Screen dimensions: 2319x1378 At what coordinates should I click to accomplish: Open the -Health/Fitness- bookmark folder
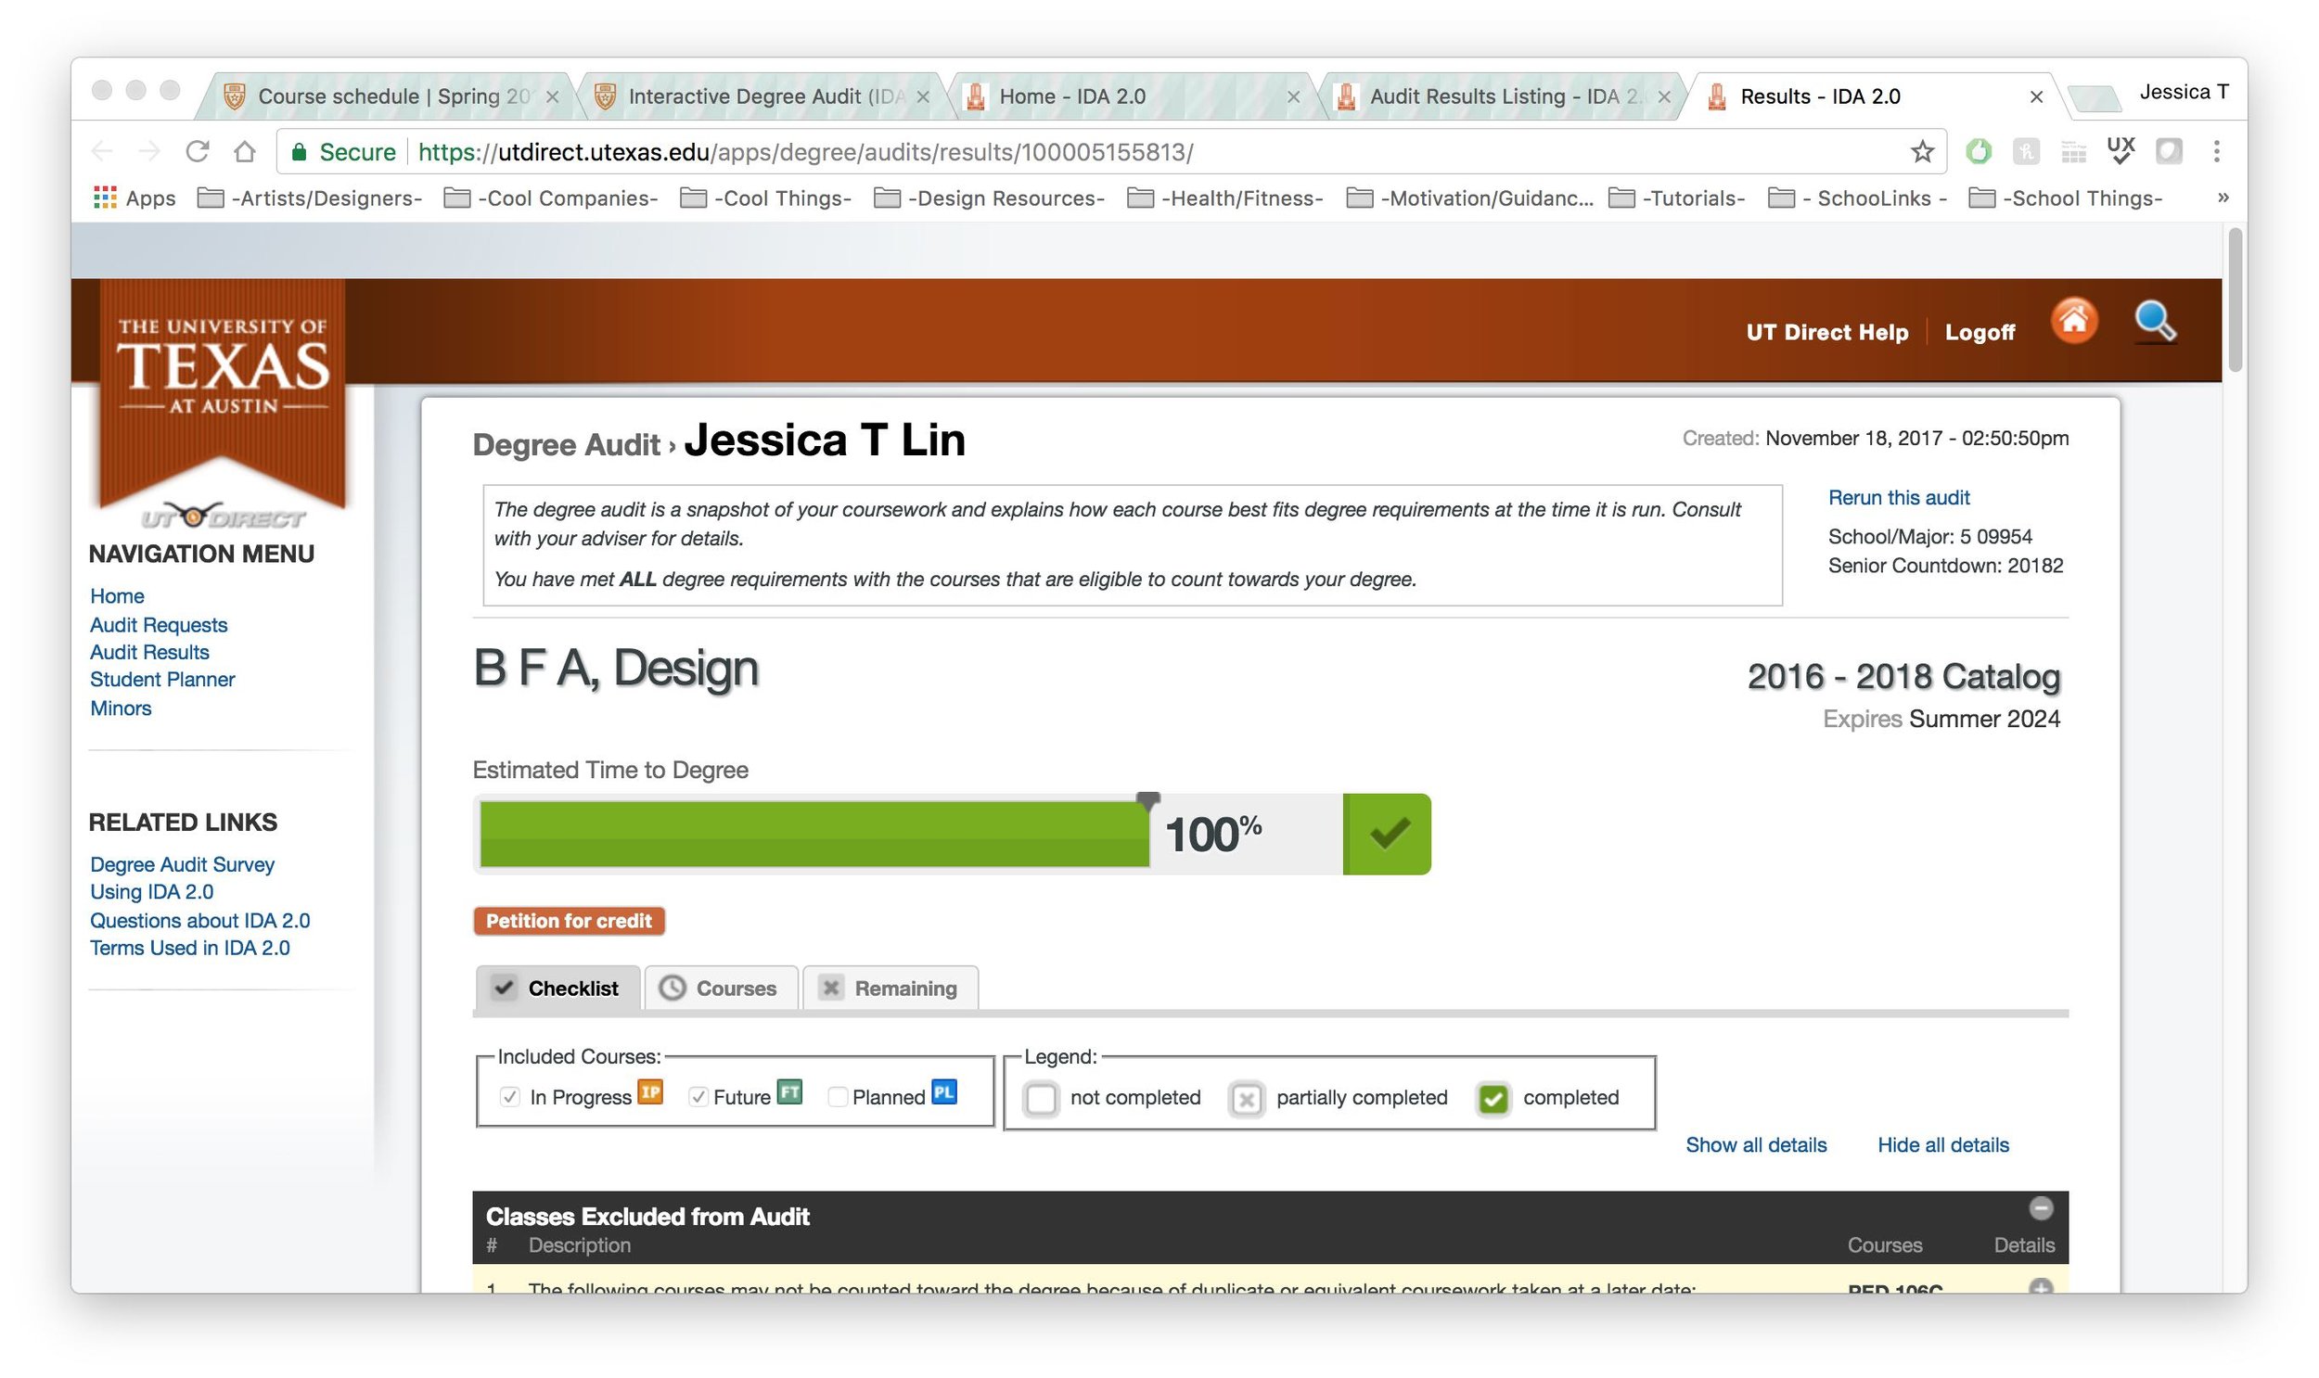click(x=1224, y=198)
